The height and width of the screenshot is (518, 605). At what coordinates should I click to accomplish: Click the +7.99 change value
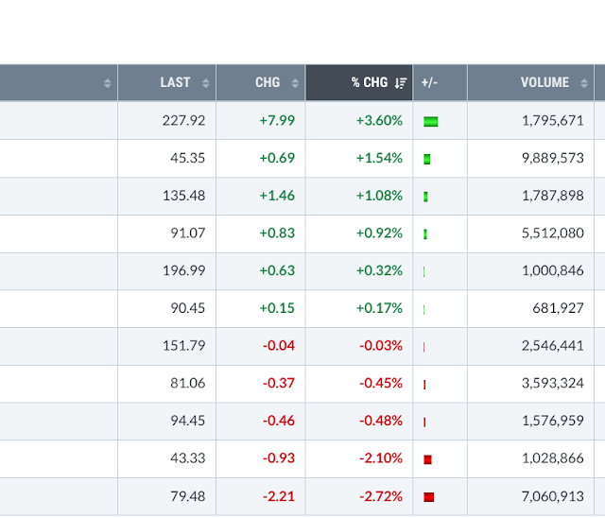coord(277,120)
